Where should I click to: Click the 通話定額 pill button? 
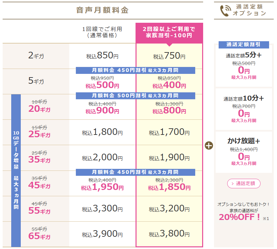244,184
